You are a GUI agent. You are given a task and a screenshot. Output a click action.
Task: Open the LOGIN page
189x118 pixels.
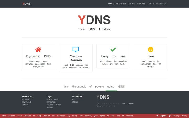[151, 4]
